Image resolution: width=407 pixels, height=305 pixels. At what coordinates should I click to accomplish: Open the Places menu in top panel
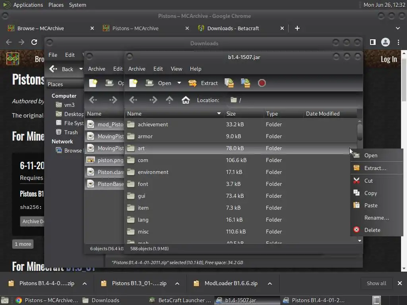coord(56,5)
